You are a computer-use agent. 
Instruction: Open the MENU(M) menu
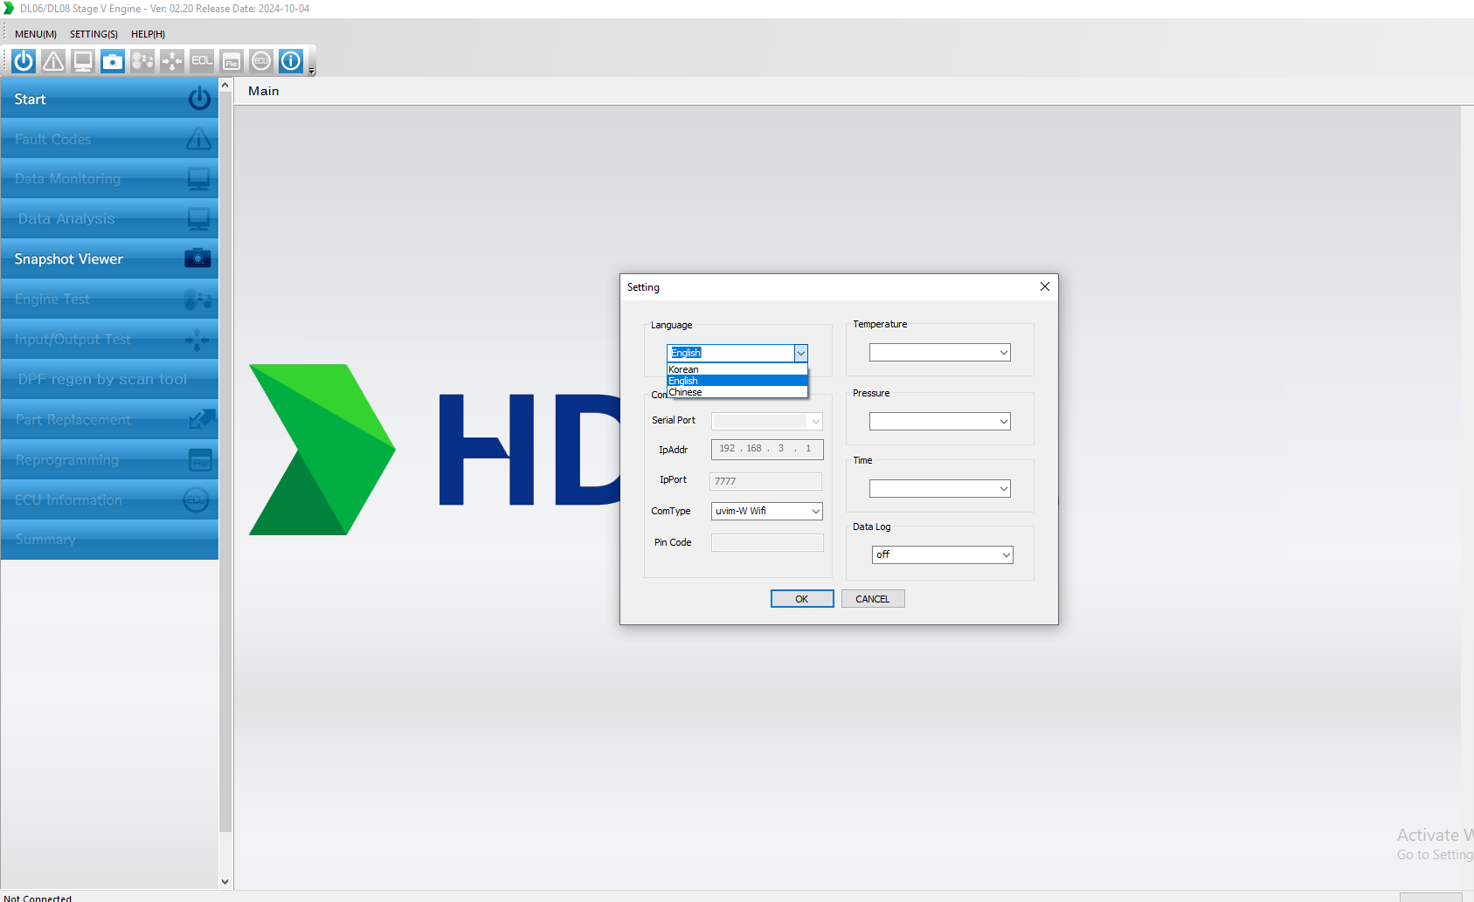coord(36,34)
